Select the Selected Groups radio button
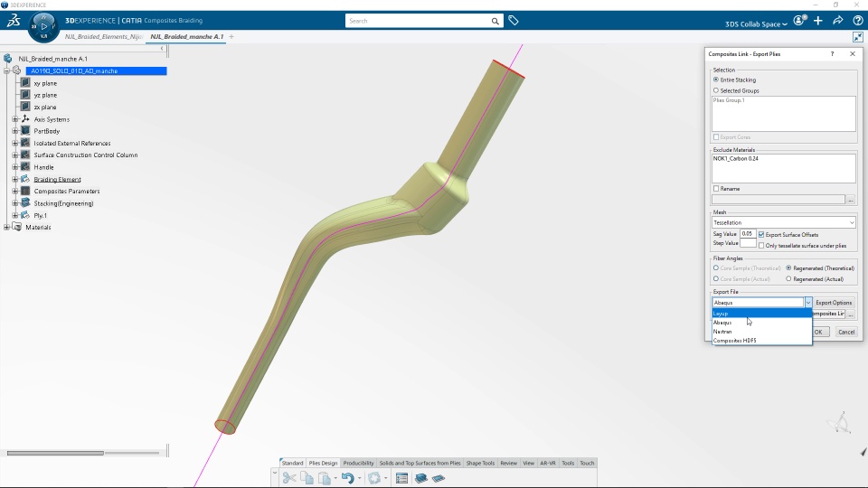 tap(716, 90)
